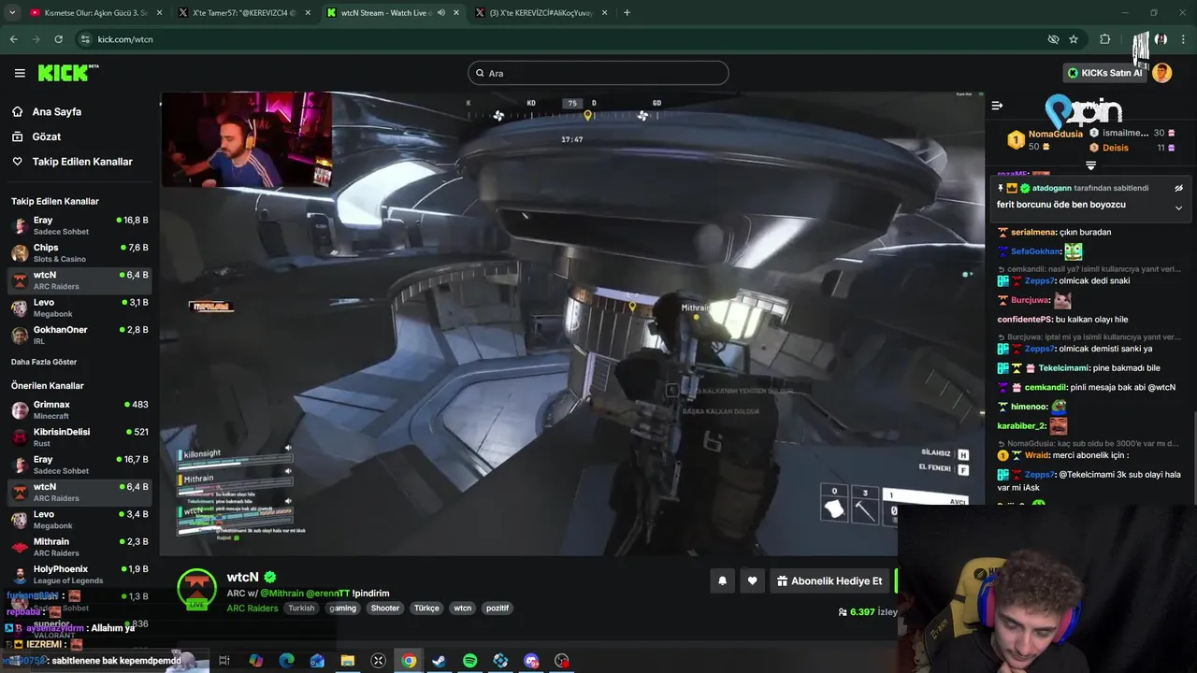Click the heart follow button
Image resolution: width=1197 pixels, height=673 pixels.
(752, 580)
